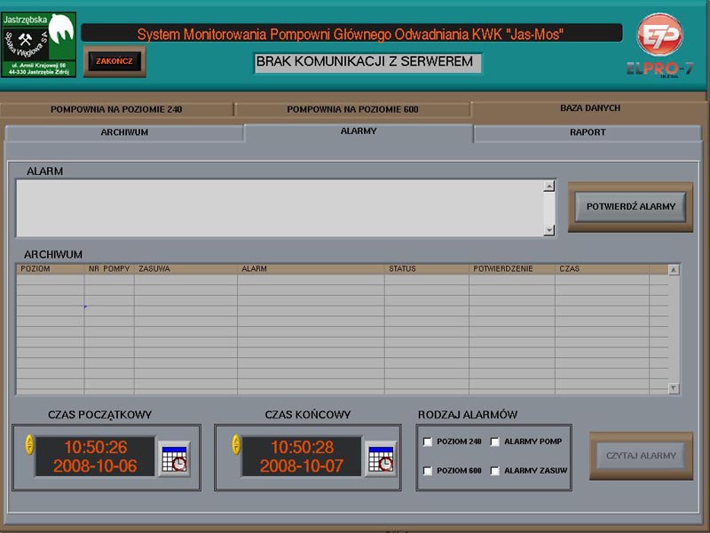Click the yellow stepper beside Czas Końcowy

point(236,445)
